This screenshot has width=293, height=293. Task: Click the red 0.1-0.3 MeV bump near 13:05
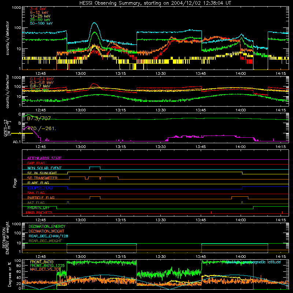pyautogui.click(x=94, y=84)
